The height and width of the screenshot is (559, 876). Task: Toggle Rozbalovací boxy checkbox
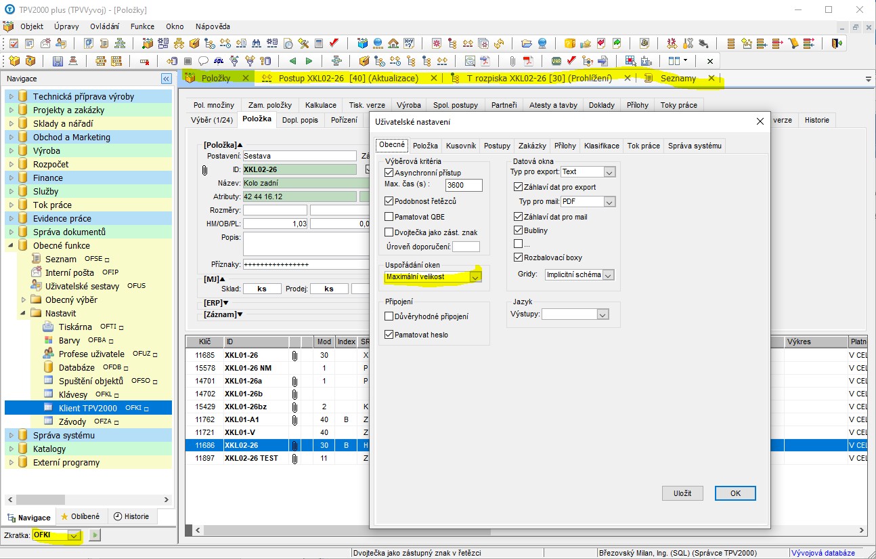pos(518,257)
